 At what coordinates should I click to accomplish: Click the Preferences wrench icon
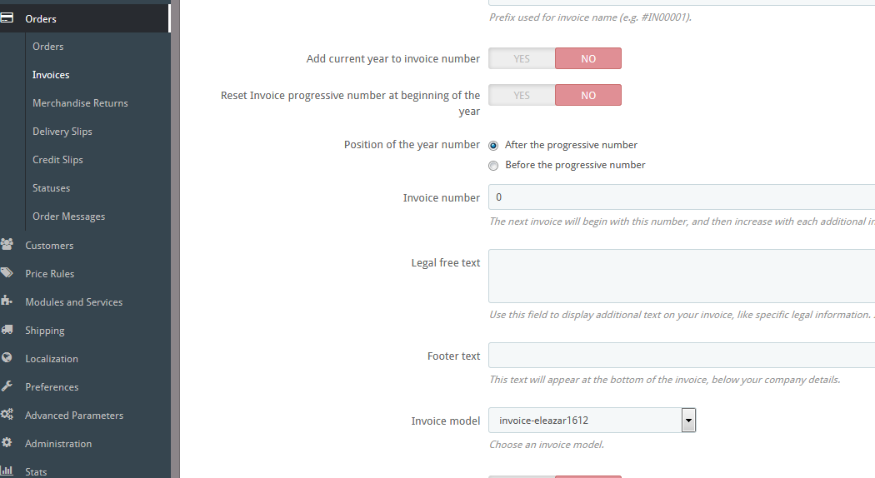point(7,386)
